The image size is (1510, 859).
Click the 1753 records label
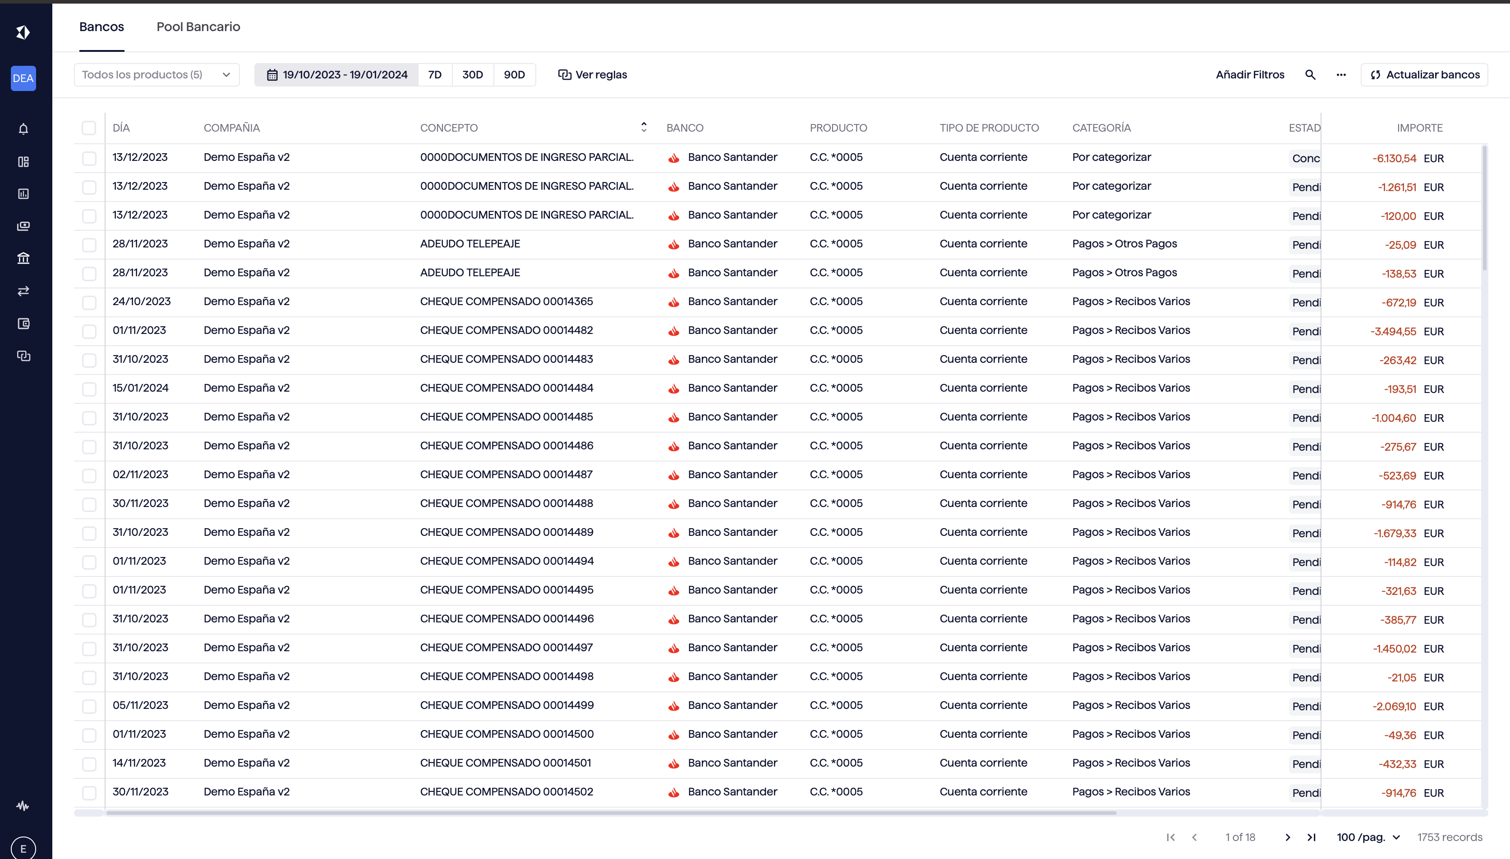tap(1450, 837)
